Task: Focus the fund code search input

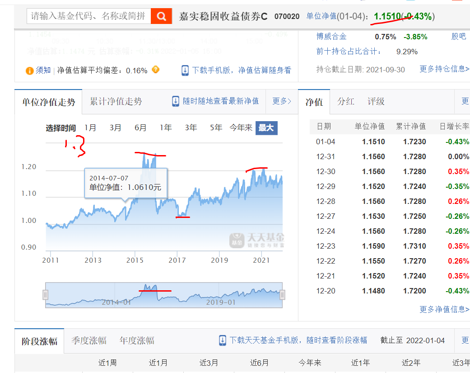Action: coord(89,16)
